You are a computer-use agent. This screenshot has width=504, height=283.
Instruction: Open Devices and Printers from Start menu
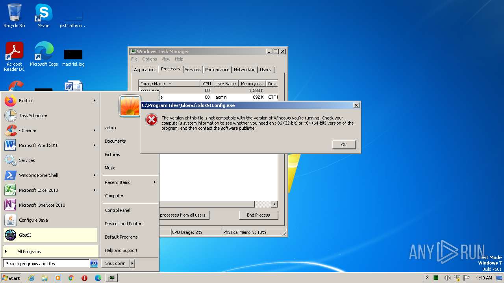130,224
